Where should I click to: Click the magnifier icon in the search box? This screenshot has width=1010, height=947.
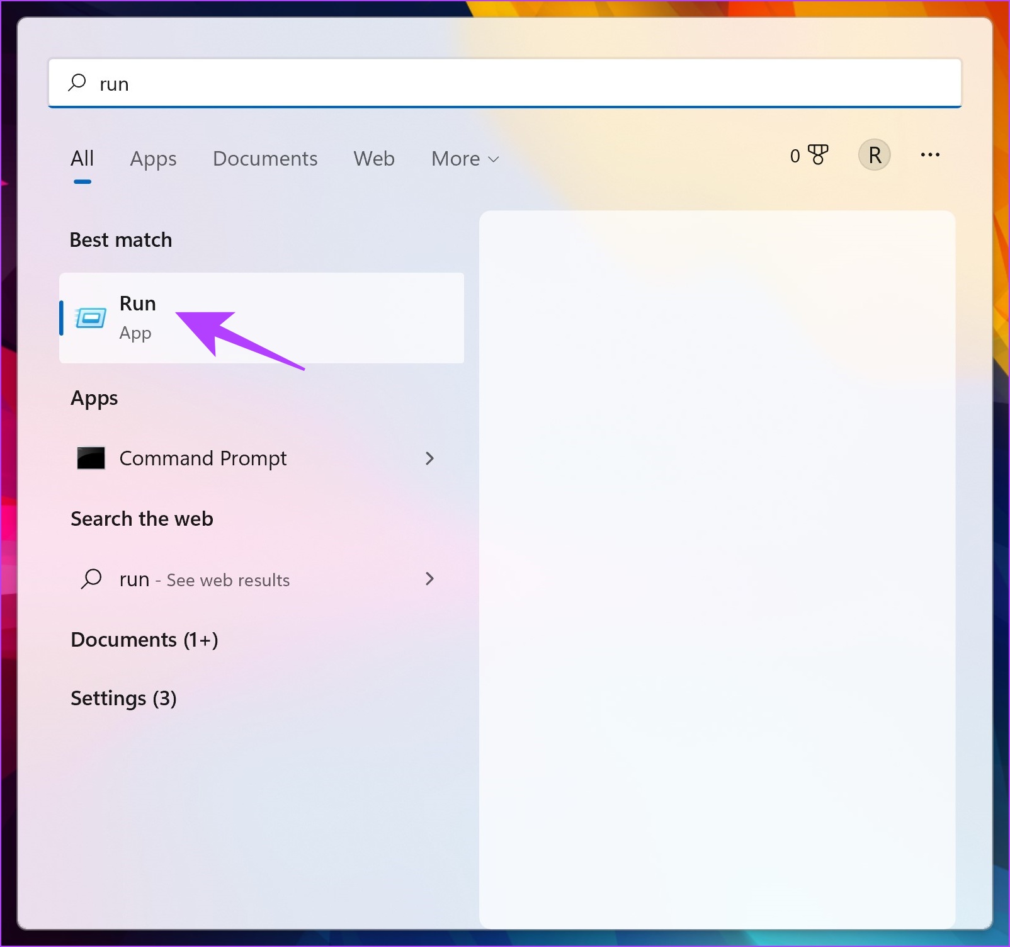[x=77, y=82]
